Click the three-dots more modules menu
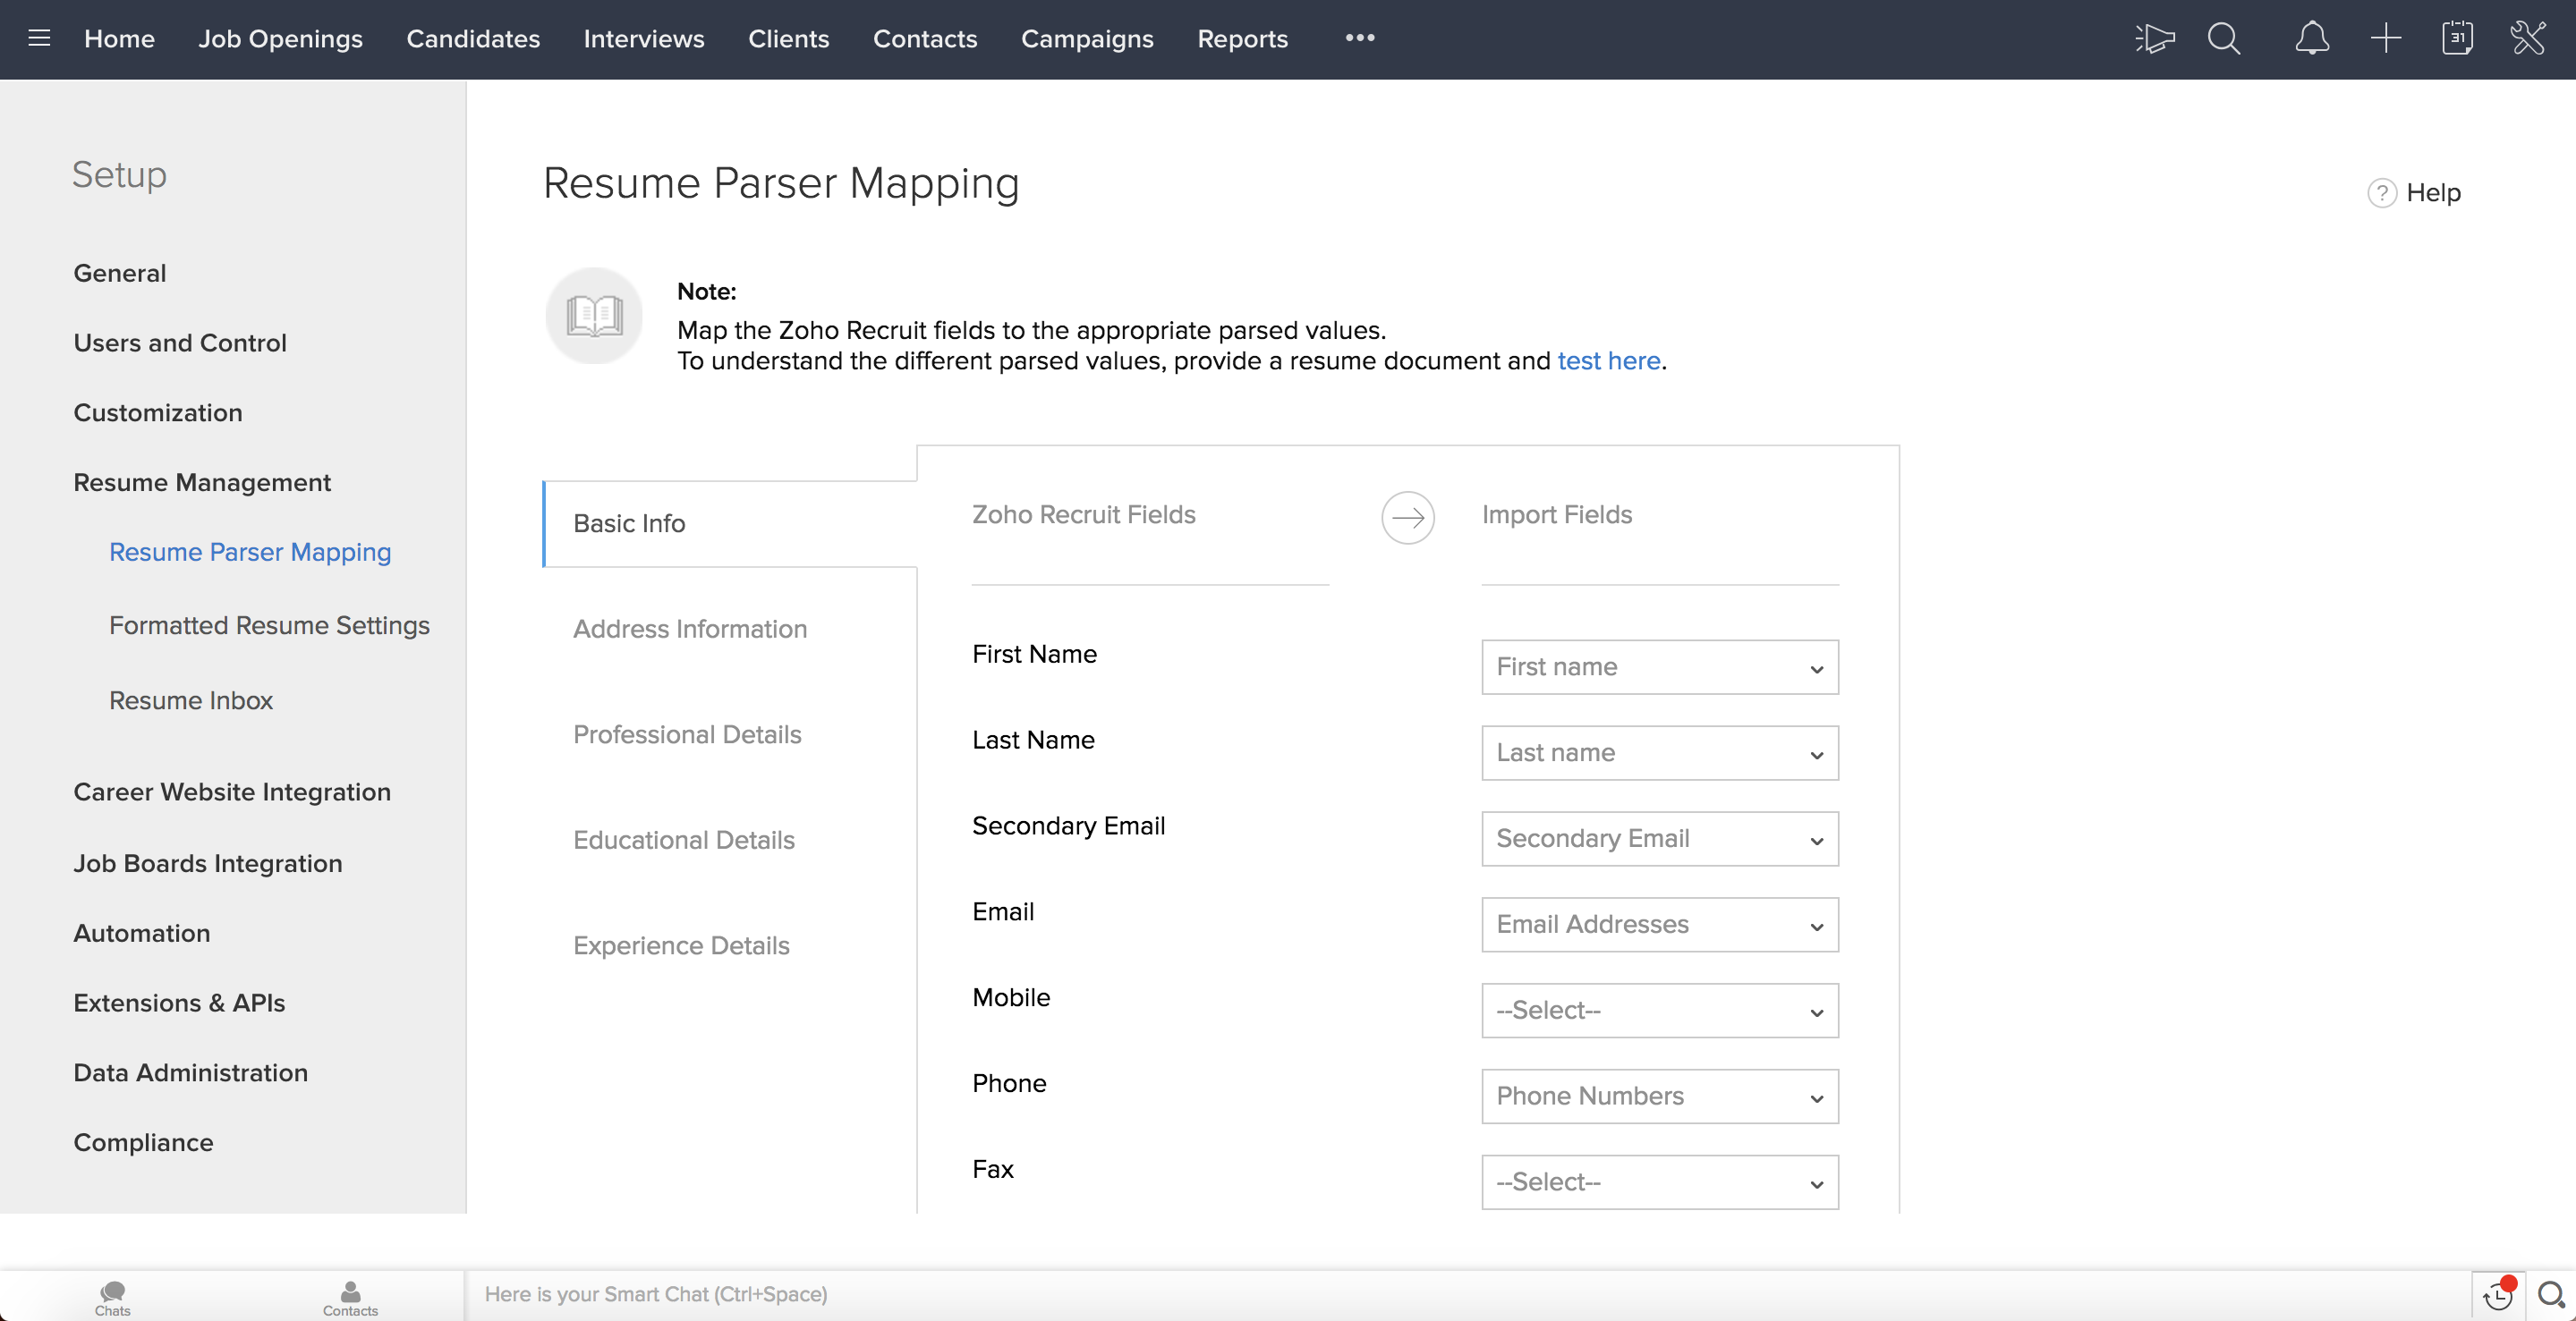2576x1321 pixels. point(1359,38)
